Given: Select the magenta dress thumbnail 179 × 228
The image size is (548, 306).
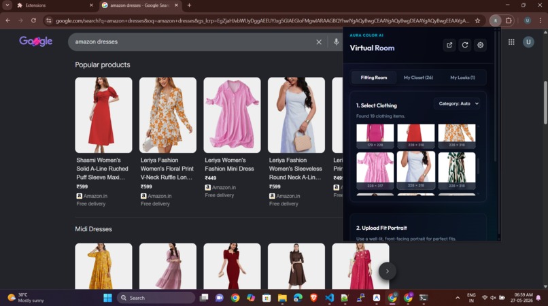Looking at the screenshot, I should pos(375,136).
